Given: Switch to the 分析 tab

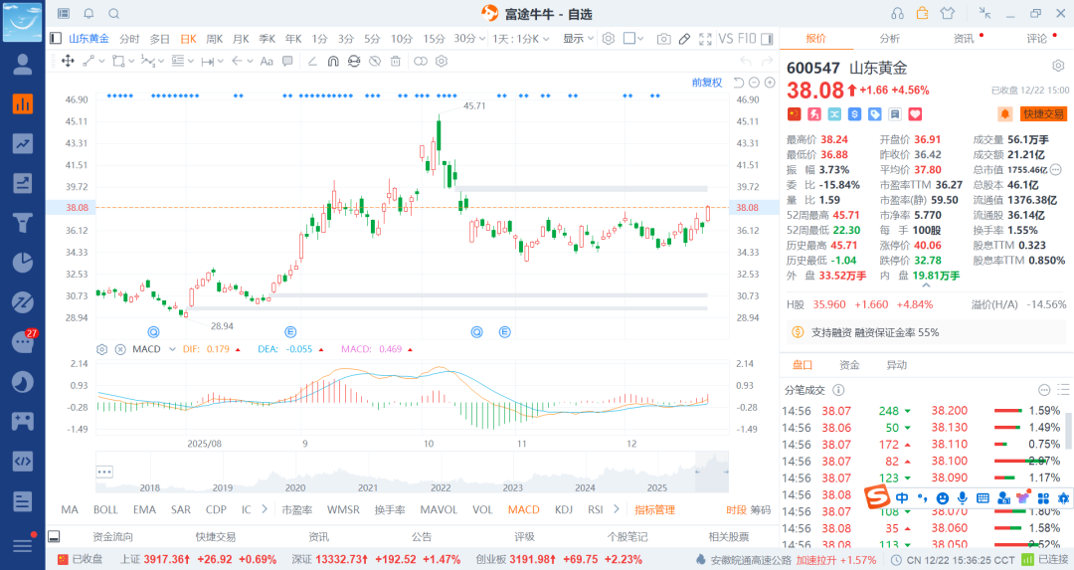Looking at the screenshot, I should click(890, 39).
